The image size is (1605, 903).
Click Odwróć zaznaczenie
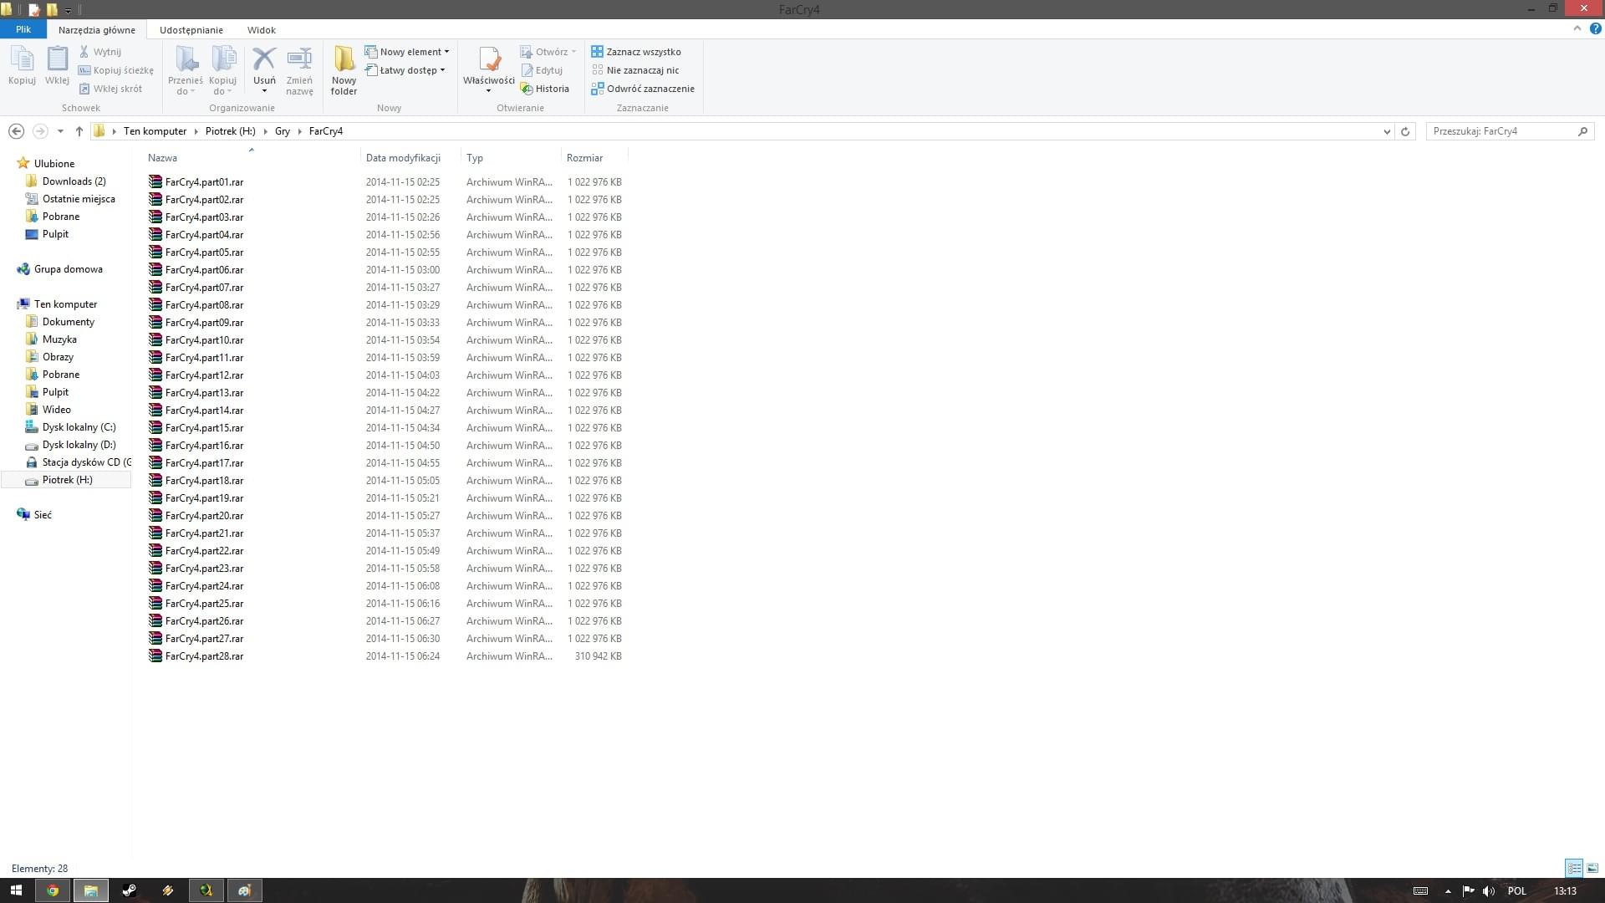[x=643, y=89]
